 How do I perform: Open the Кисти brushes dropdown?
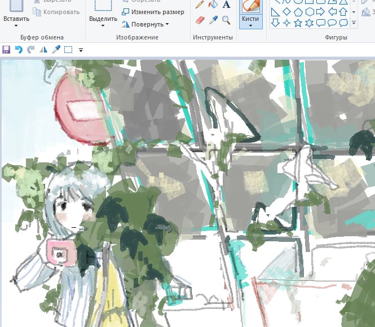click(250, 25)
